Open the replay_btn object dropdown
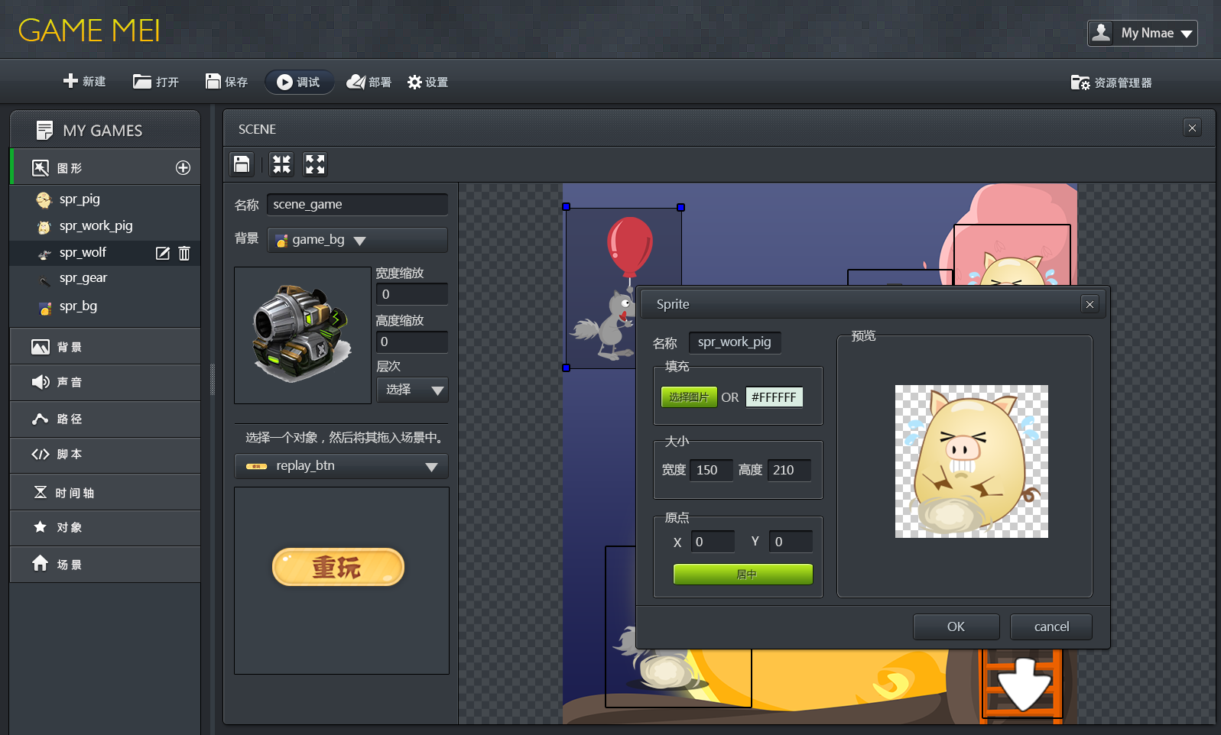The width and height of the screenshot is (1221, 735). [341, 466]
